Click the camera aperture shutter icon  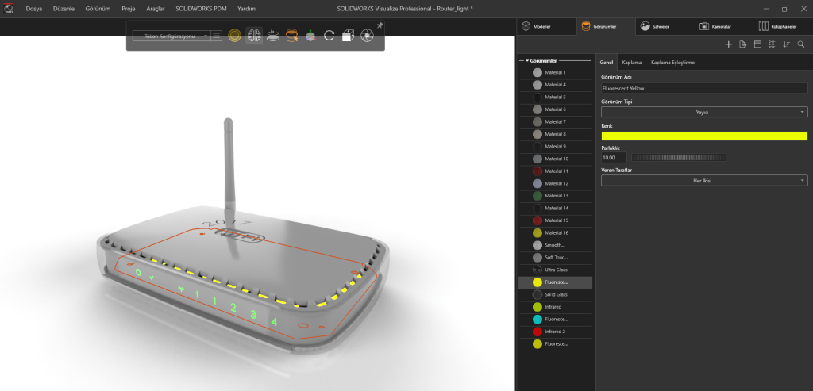[367, 36]
